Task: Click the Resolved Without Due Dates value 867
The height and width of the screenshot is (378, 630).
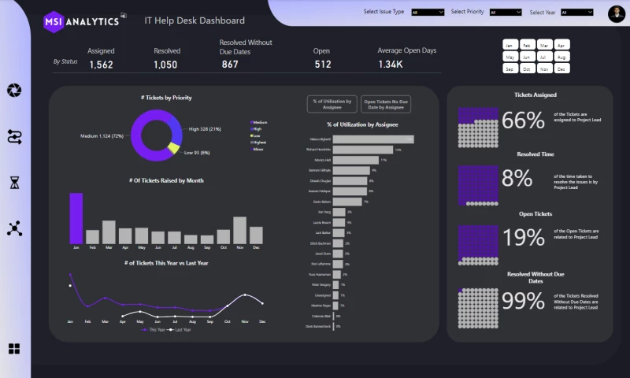Action: (230, 65)
